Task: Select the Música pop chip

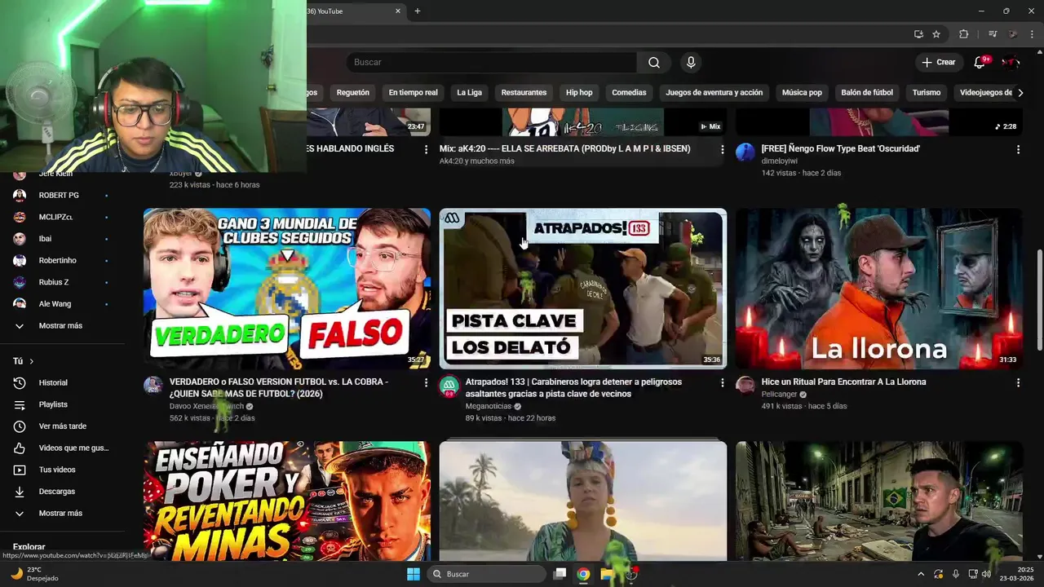Action: click(x=802, y=93)
